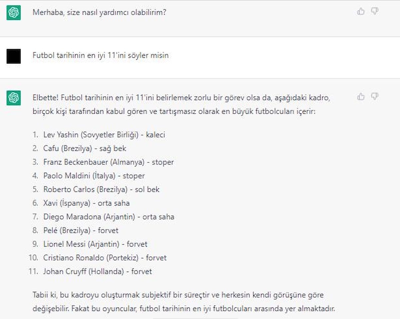Like the best 11 lineup response
Screen dimensions: 400x319
tap(361, 97)
